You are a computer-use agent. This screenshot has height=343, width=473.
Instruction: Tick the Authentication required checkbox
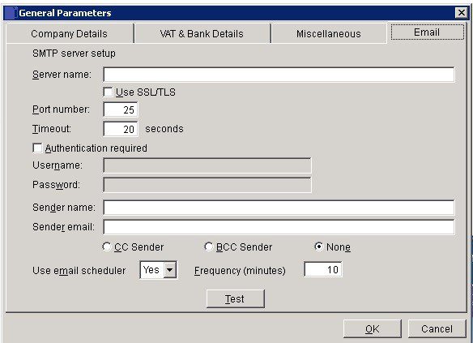coord(37,148)
